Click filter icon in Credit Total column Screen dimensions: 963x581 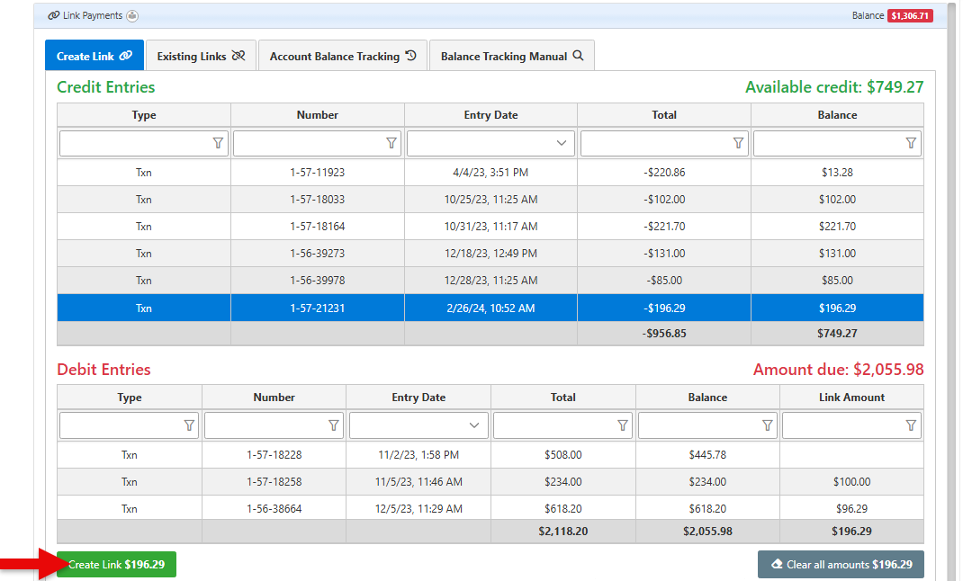(738, 143)
